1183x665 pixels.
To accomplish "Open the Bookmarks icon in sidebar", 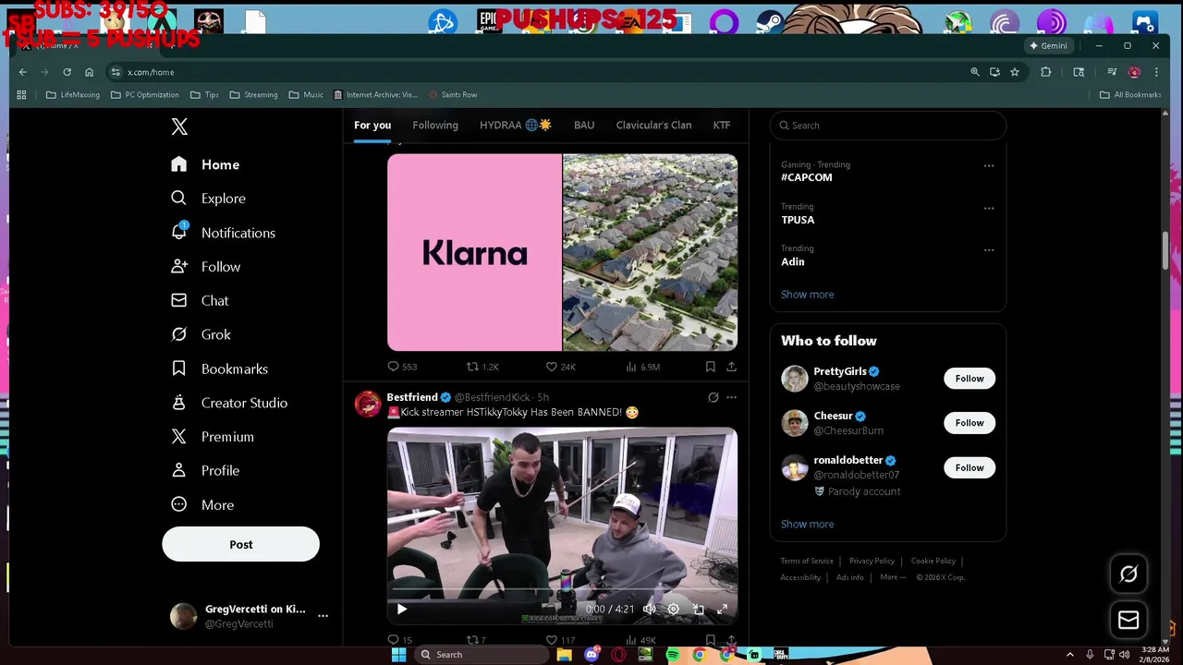I will click(x=179, y=369).
